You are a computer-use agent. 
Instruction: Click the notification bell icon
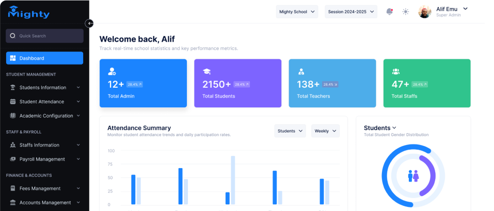click(389, 12)
